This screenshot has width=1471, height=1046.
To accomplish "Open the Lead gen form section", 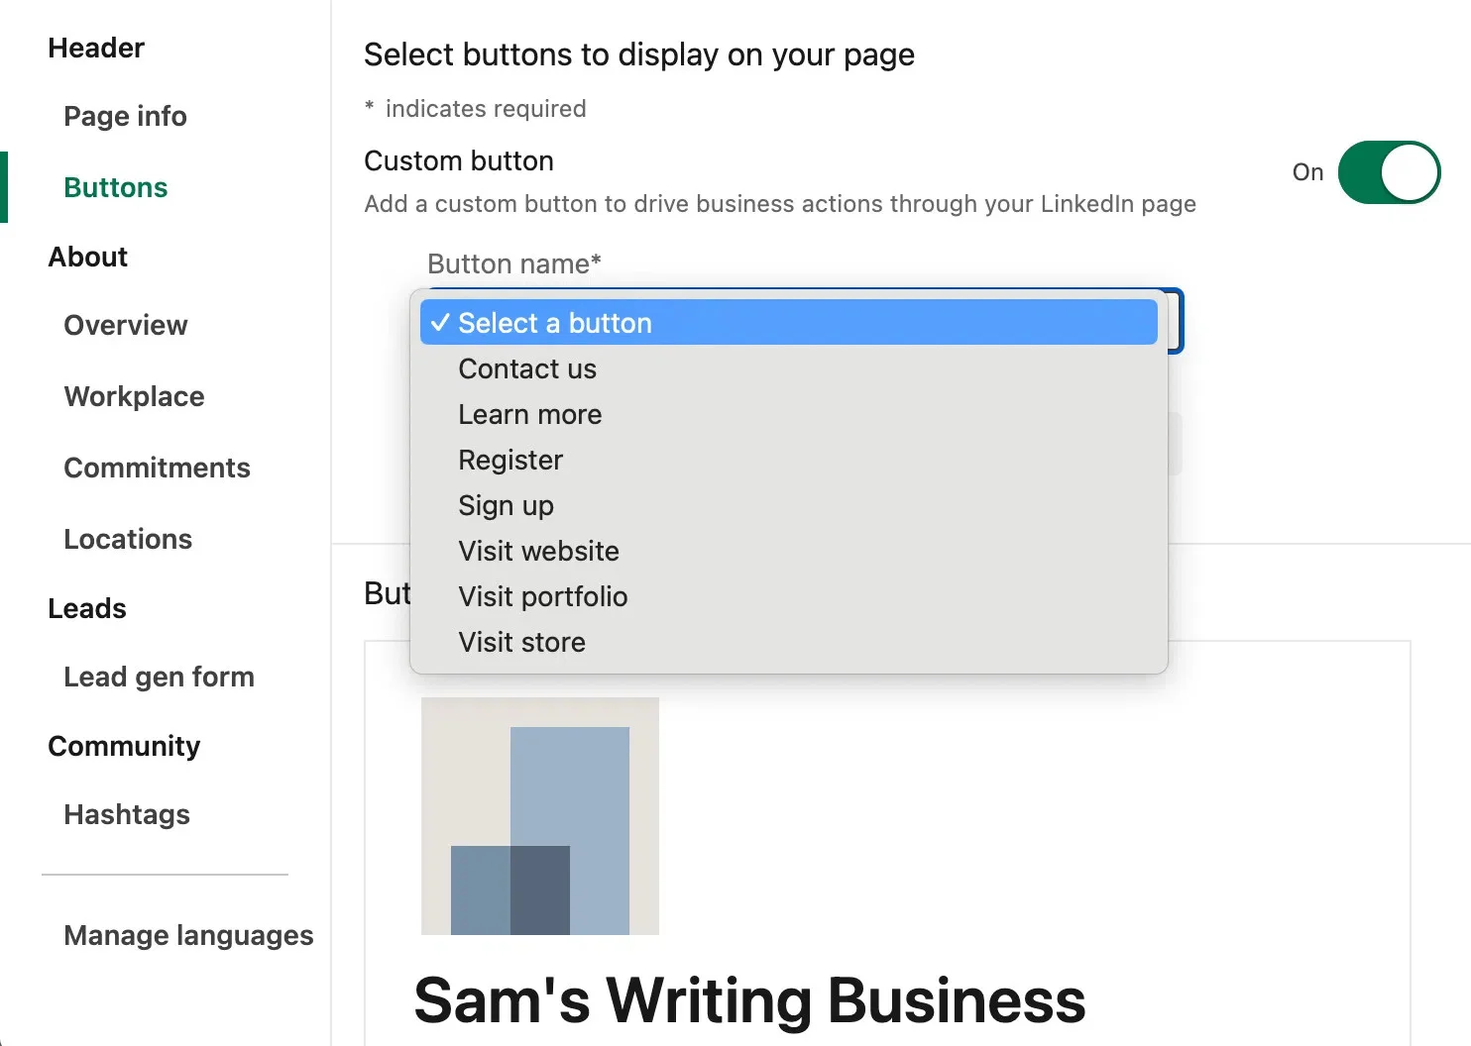I will 159,677.
